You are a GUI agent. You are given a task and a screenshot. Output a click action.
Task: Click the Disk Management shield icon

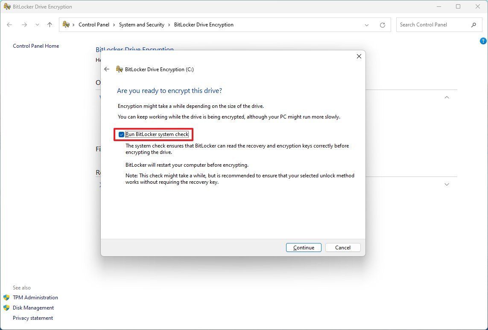pyautogui.click(x=6, y=307)
